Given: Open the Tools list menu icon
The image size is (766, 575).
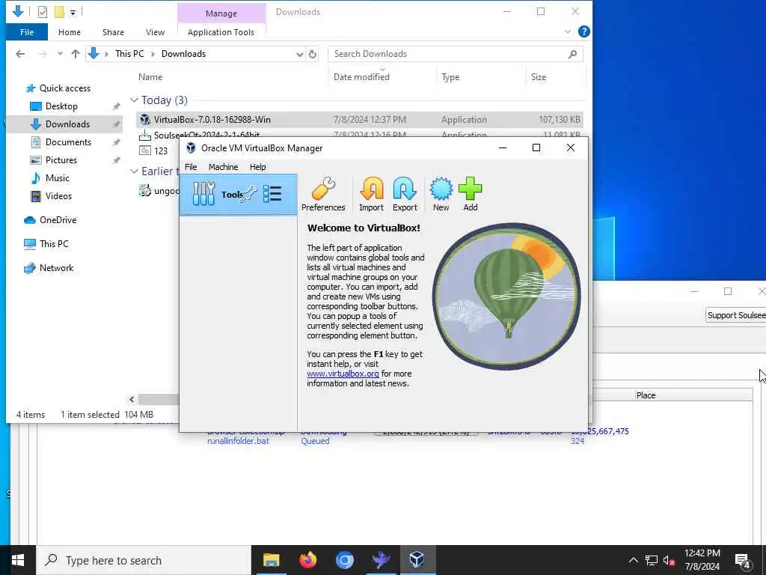Looking at the screenshot, I should pyautogui.click(x=272, y=194).
